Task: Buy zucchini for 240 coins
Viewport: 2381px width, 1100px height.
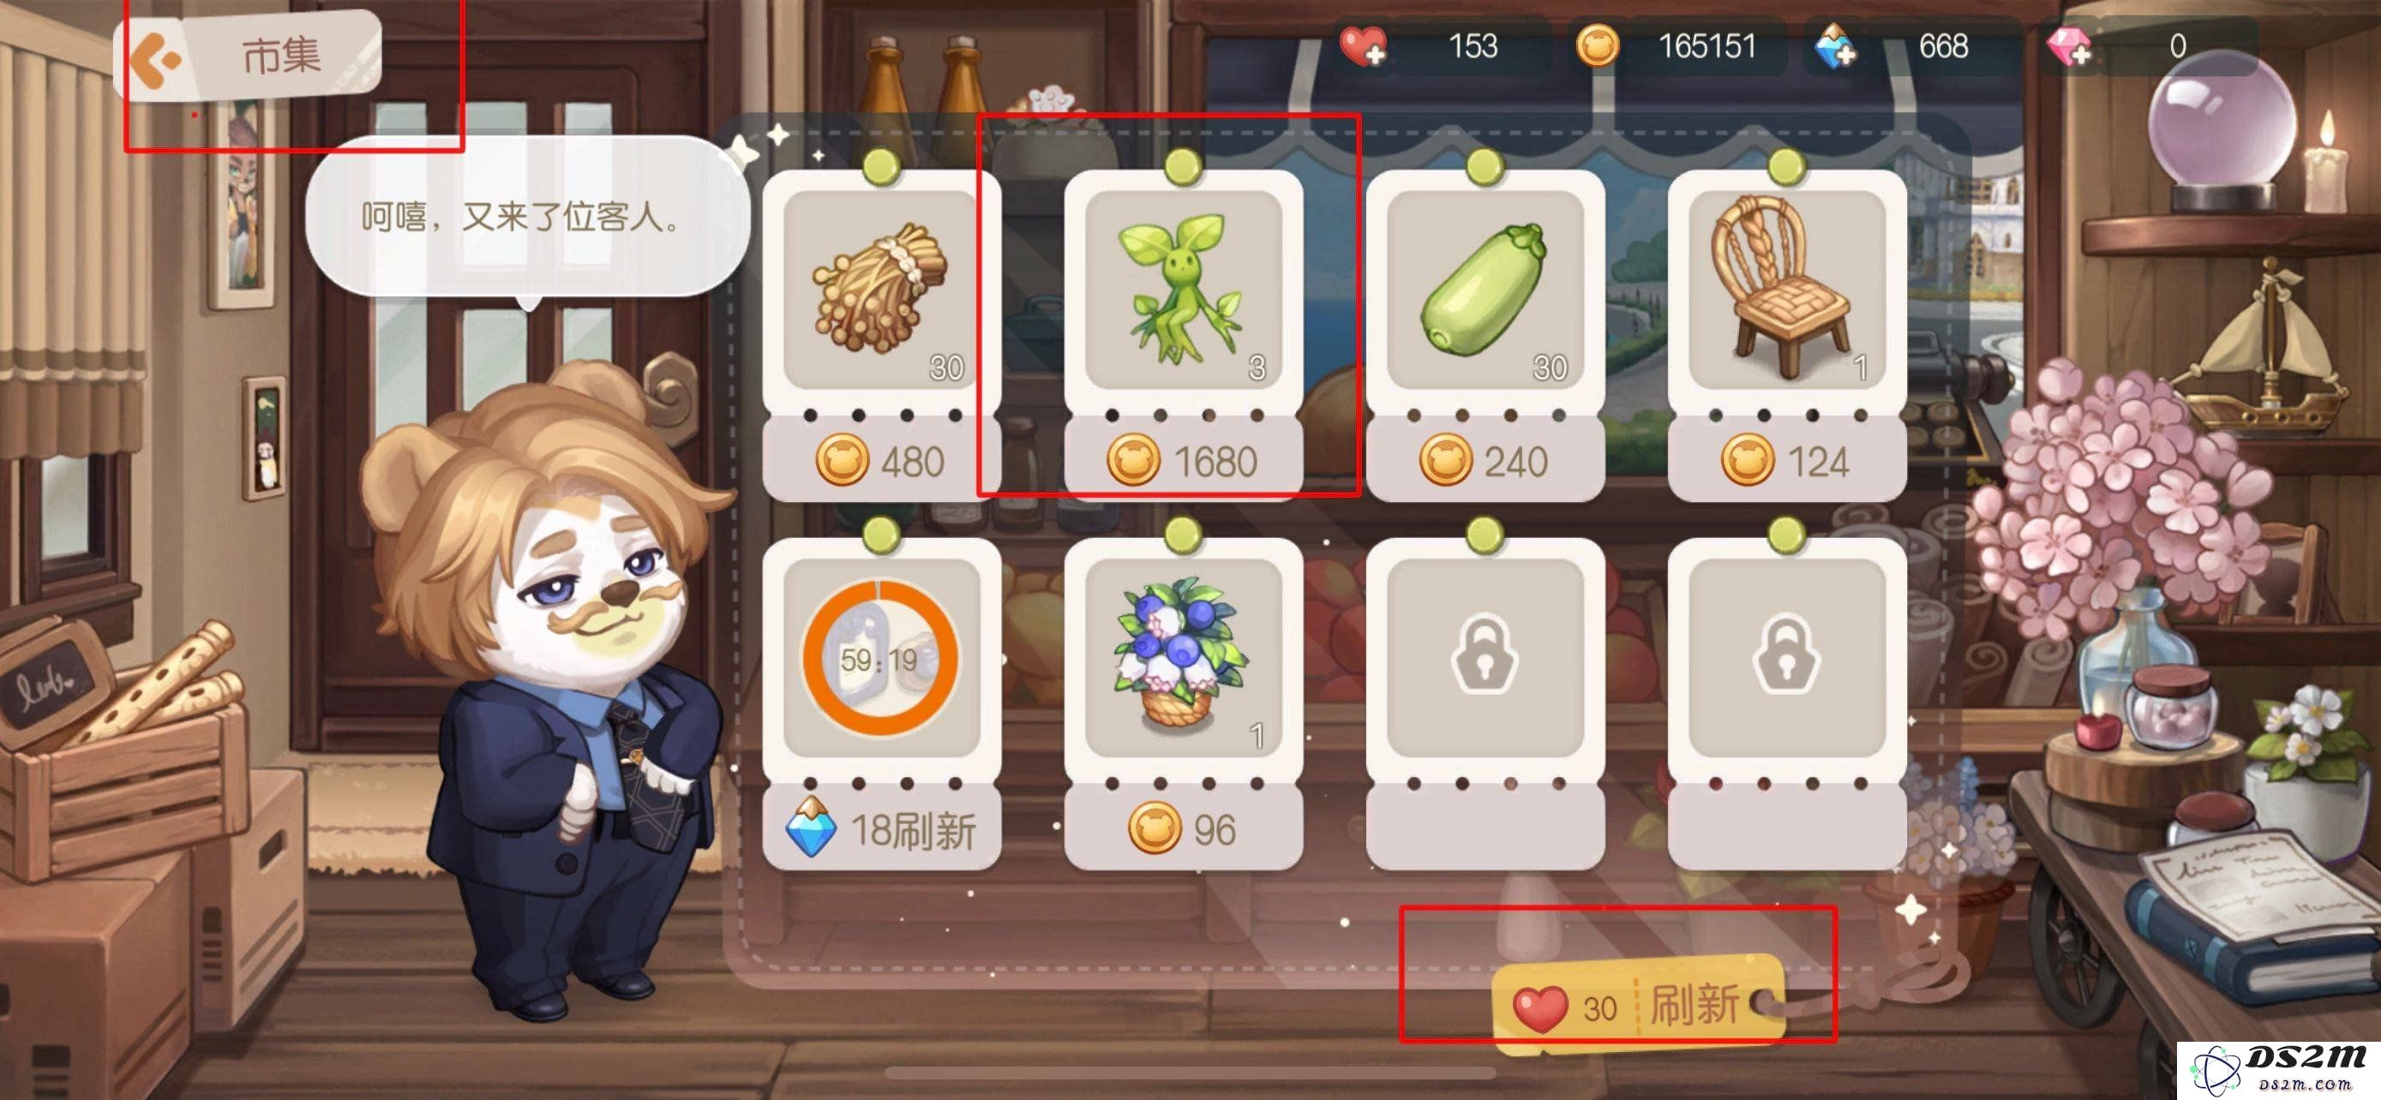Action: point(1484,460)
